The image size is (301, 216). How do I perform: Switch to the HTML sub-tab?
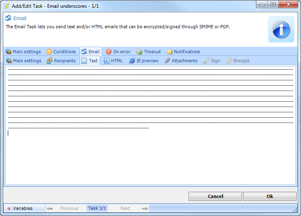(113, 61)
